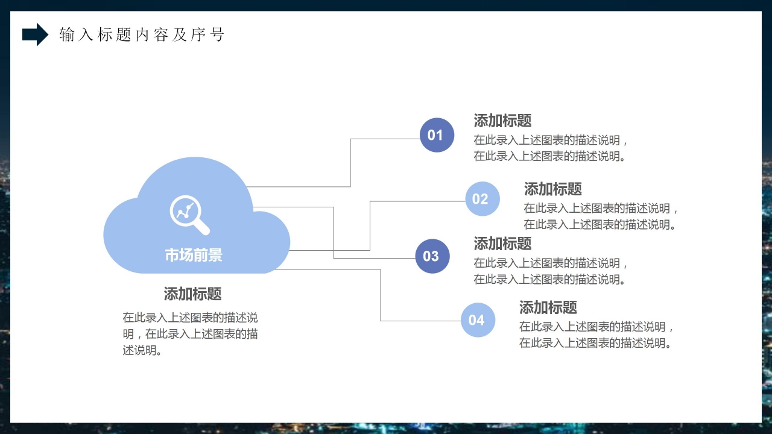This screenshot has height=434, width=772.
Task: Select the 市场前景 label inside the cloud
Action: [194, 255]
